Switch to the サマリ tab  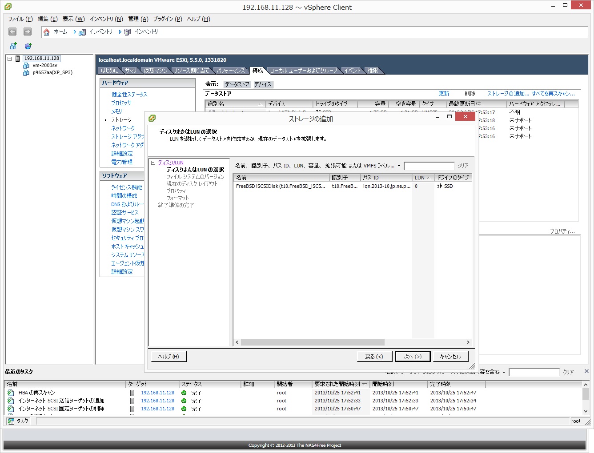click(x=131, y=71)
